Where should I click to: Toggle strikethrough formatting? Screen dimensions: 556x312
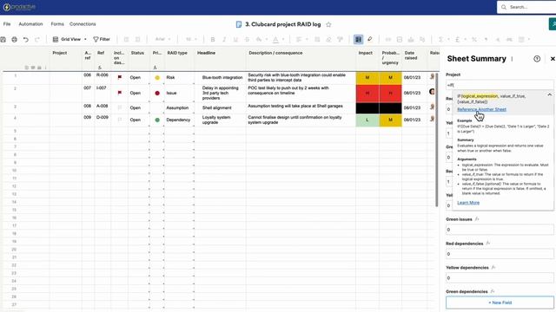click(x=247, y=39)
